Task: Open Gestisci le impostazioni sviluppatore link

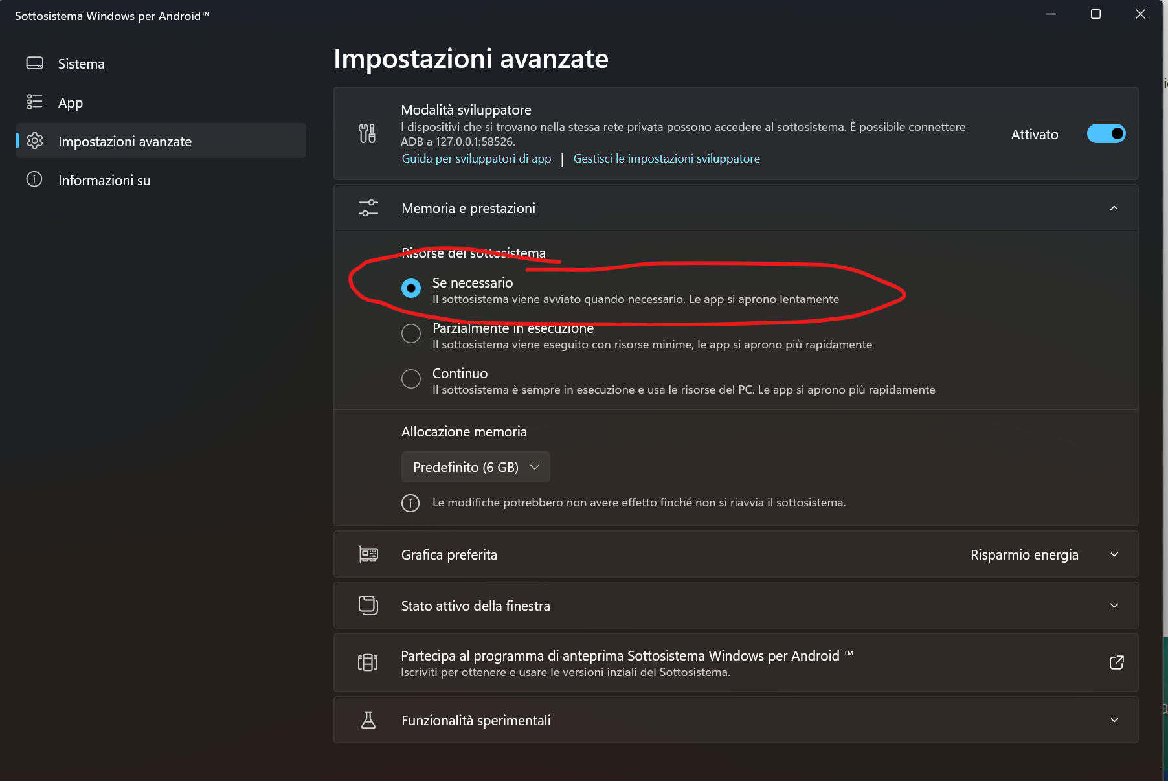Action: (x=667, y=159)
